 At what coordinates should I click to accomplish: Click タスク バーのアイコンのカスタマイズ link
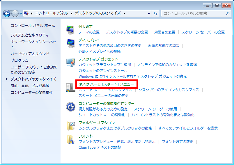169,90
